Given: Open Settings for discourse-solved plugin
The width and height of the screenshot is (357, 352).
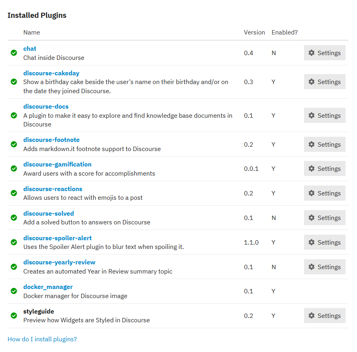Looking at the screenshot, I should (x=325, y=218).
